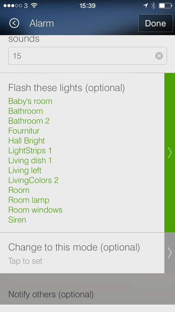Tap the back arrow to leave Alarm screen
The image size is (175, 312).
point(14,23)
